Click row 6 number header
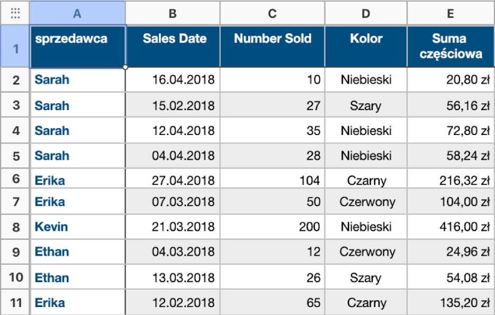 click(x=15, y=179)
